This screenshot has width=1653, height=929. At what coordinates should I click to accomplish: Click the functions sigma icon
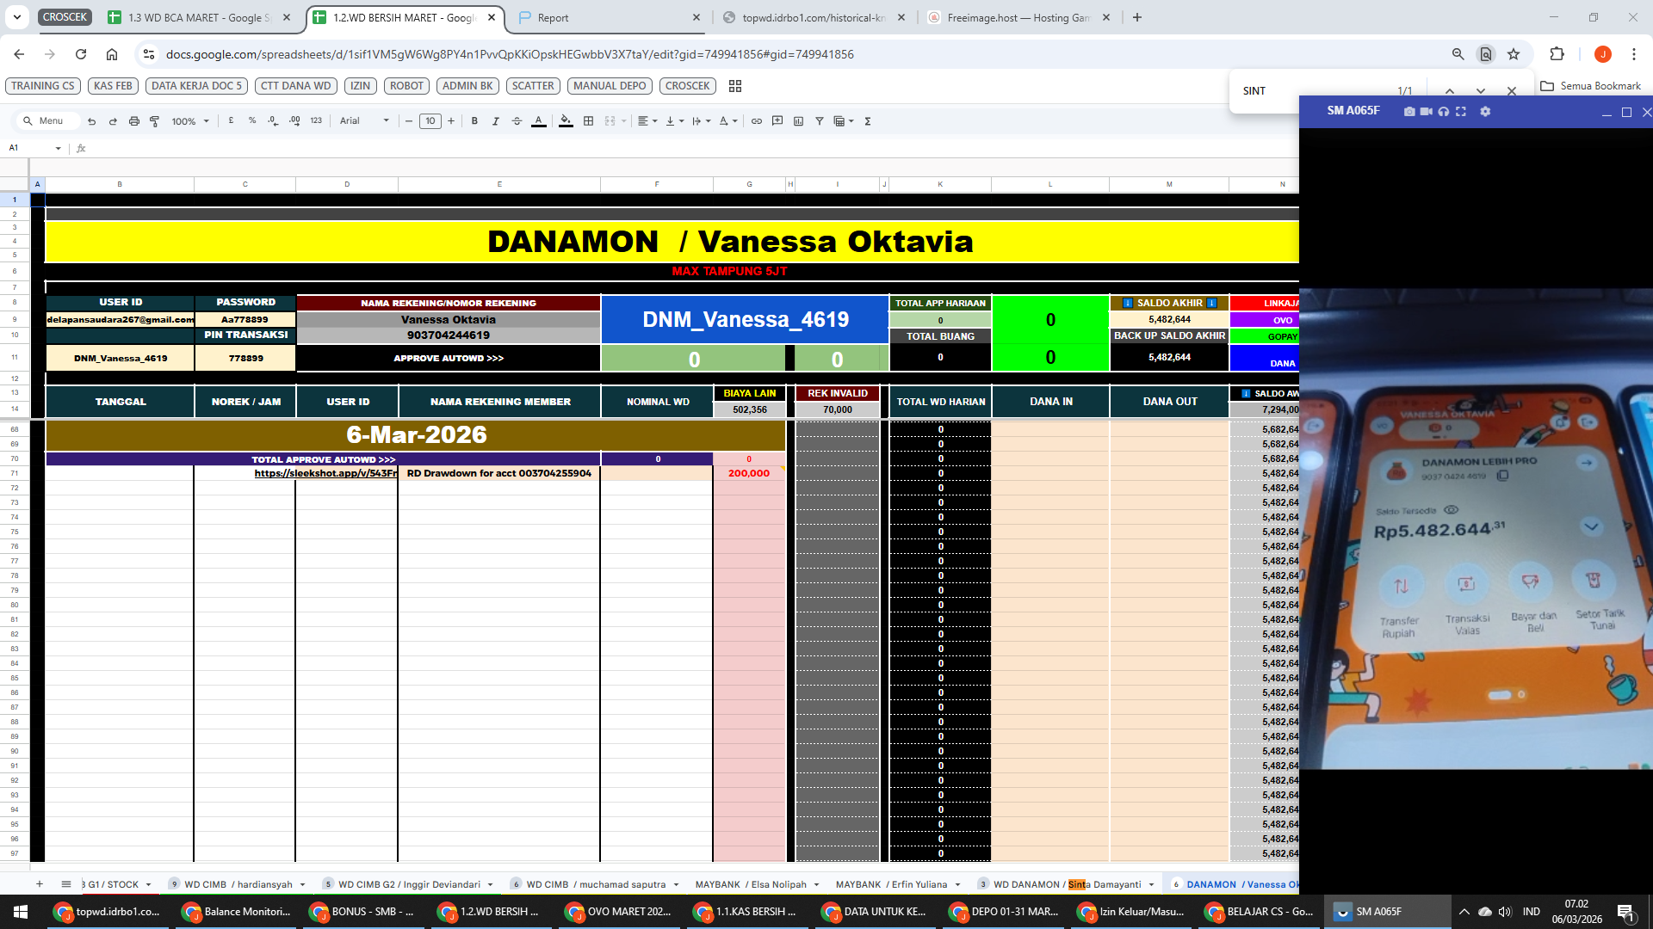tap(868, 121)
